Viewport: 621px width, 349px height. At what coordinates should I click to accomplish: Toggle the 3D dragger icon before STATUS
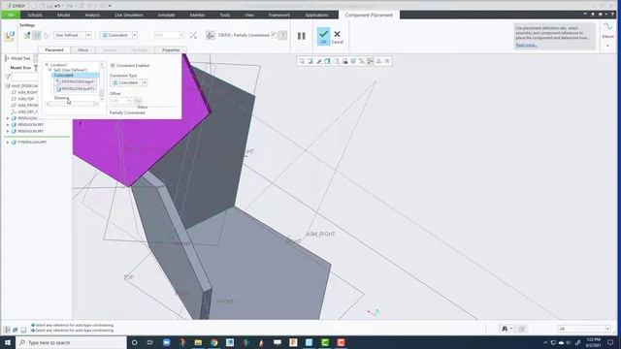pos(211,35)
